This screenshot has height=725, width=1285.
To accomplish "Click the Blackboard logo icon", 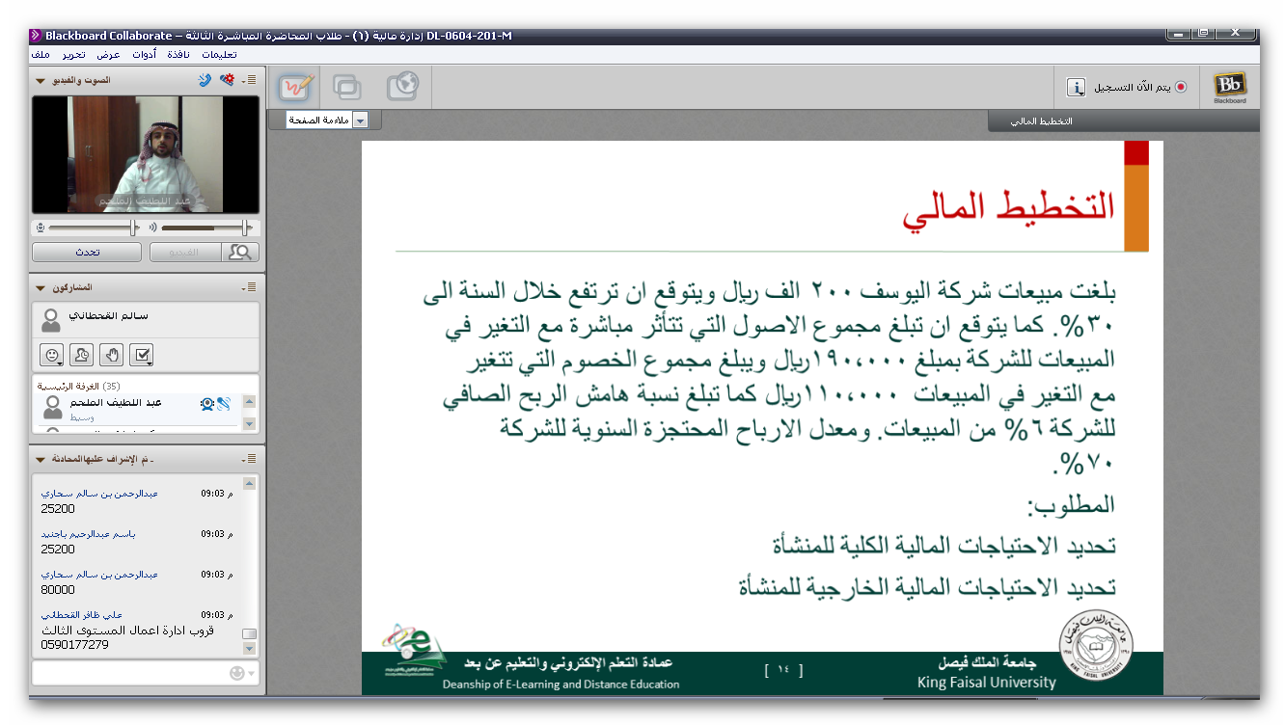I will [1229, 87].
